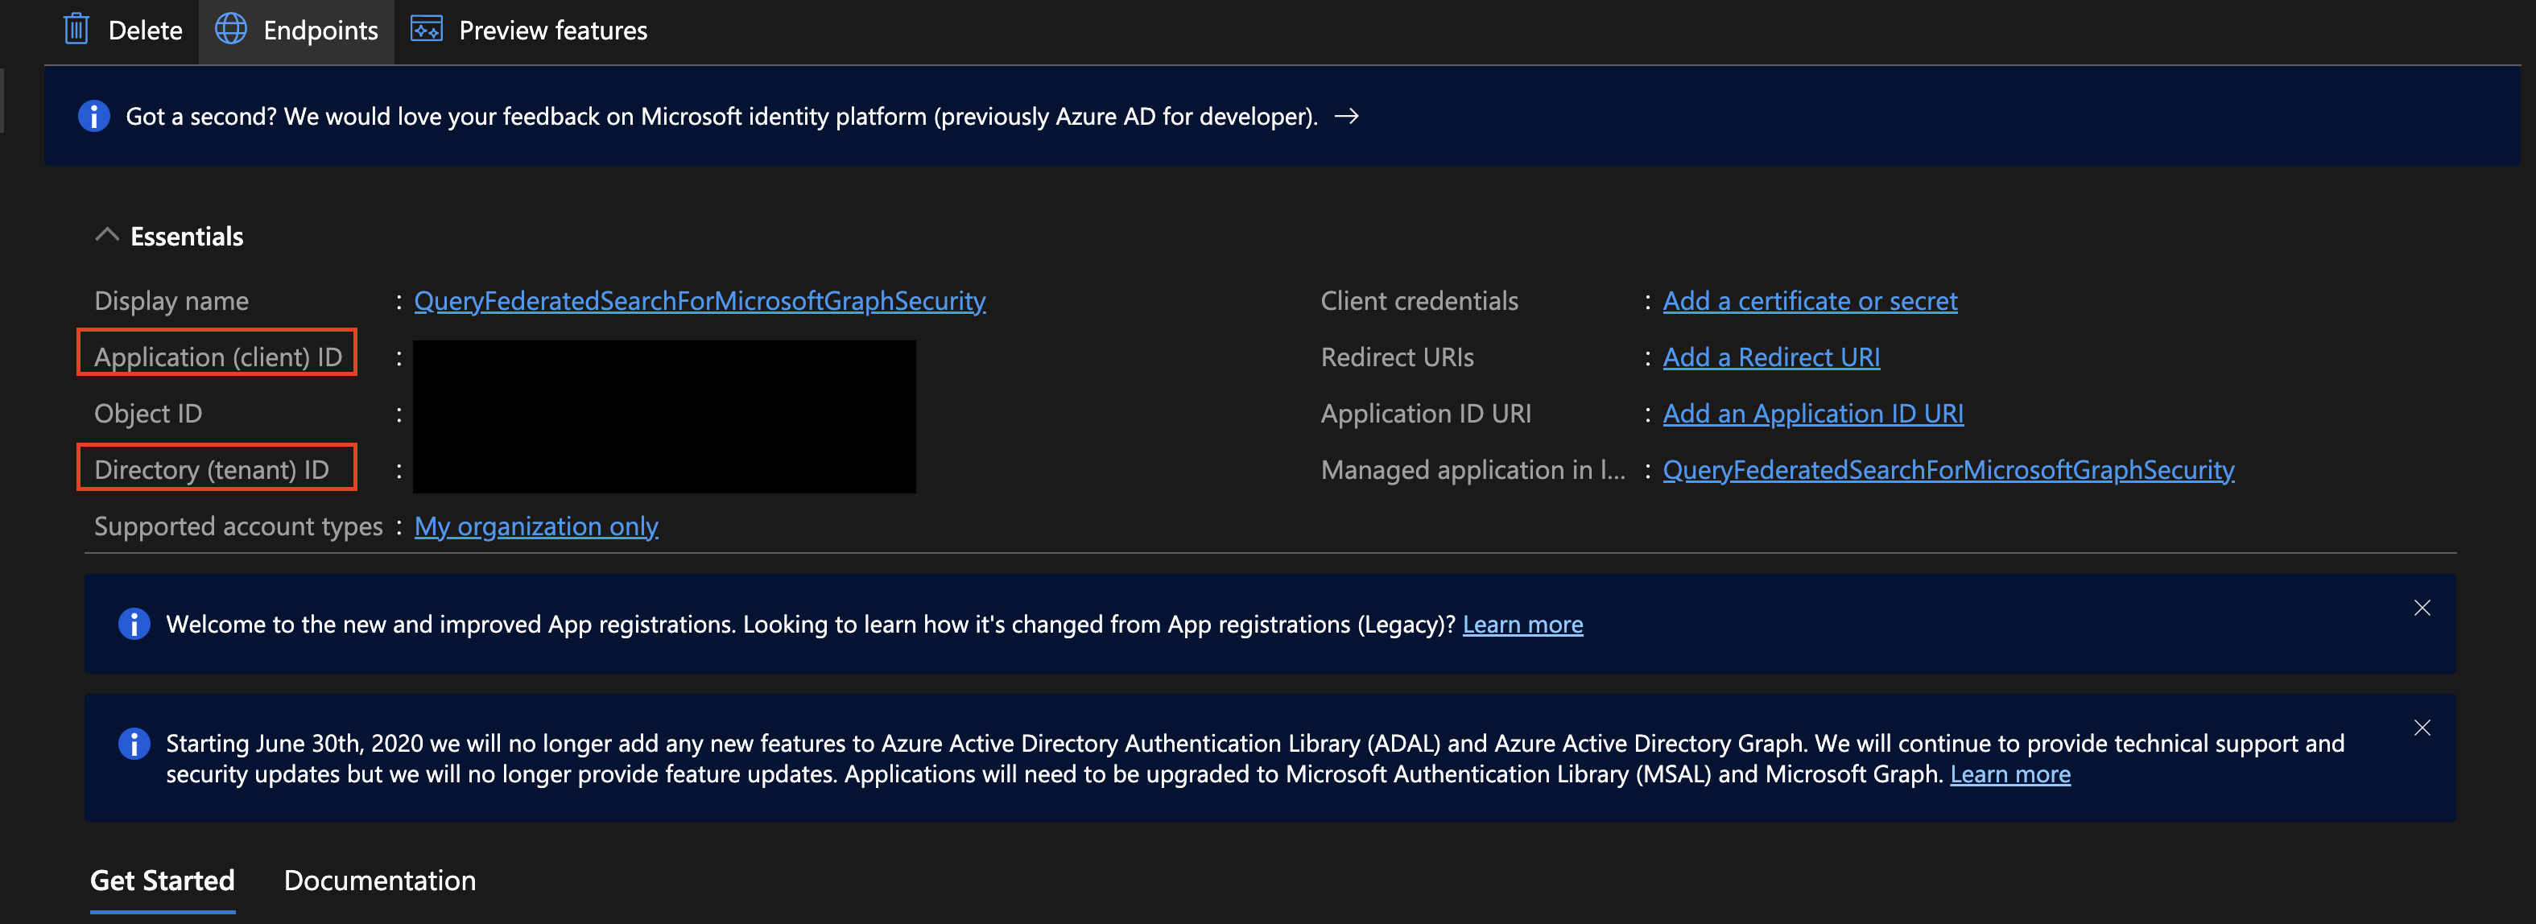2536x924 pixels.
Task: Switch to the Documentation tab
Action: pyautogui.click(x=379, y=881)
